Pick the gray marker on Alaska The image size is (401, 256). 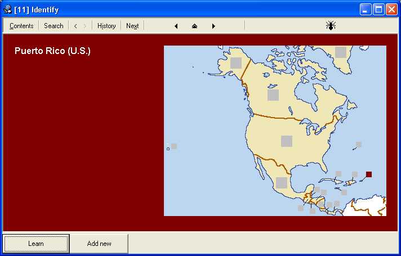click(236, 63)
